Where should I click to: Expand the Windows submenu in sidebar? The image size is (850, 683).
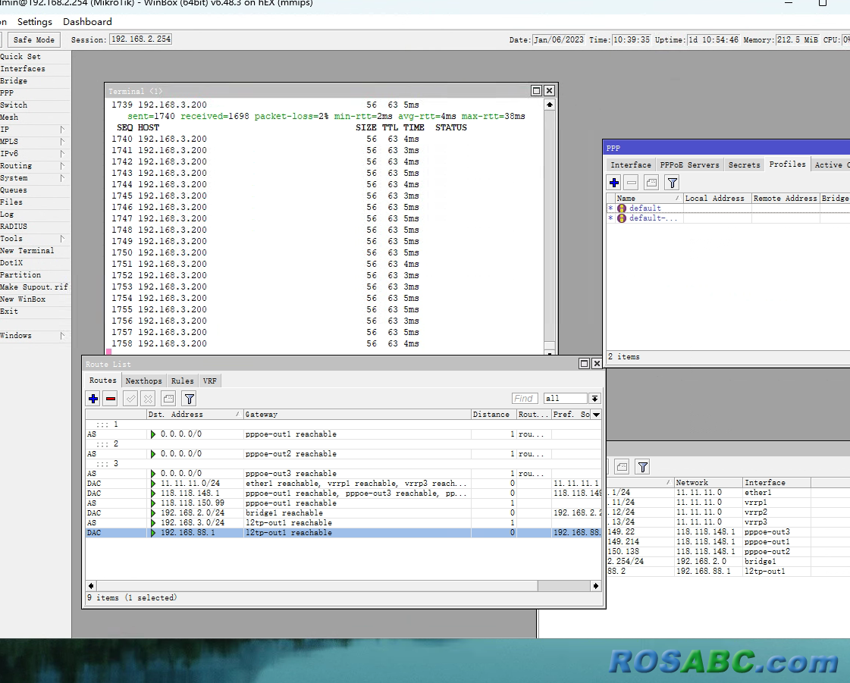[62, 336]
